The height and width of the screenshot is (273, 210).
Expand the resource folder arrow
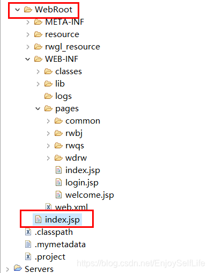pos(28,34)
